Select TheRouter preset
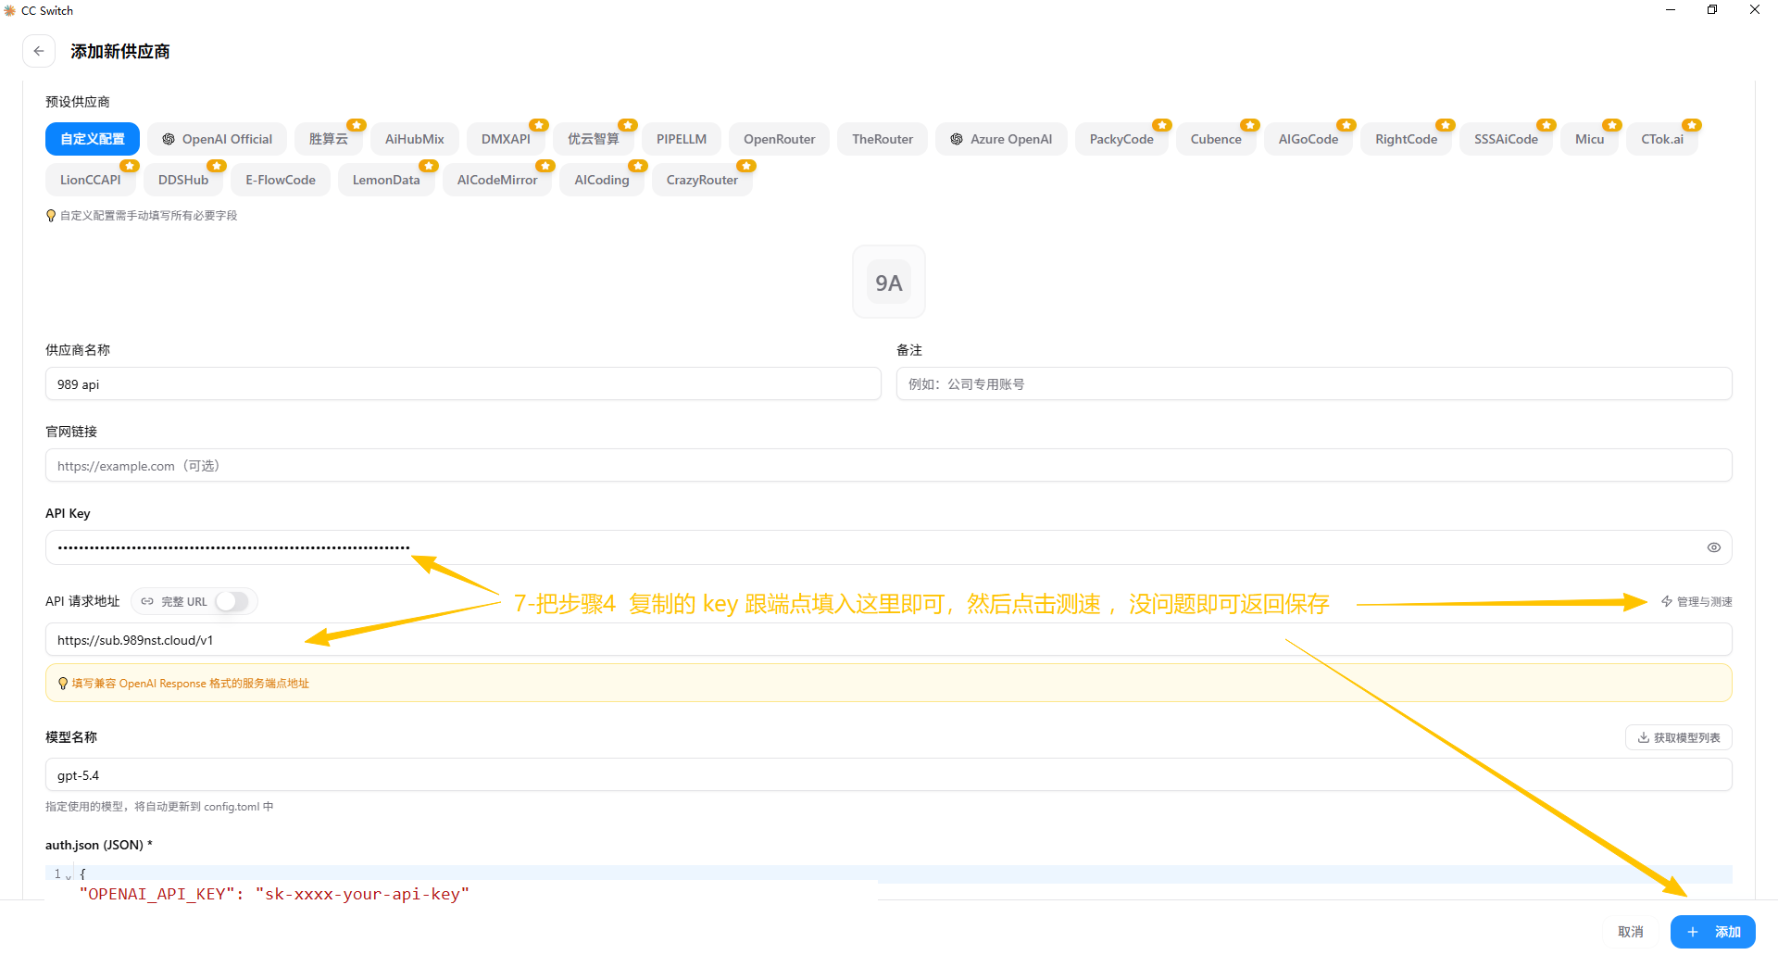Viewport: 1778px width, 955px height. 883,139
